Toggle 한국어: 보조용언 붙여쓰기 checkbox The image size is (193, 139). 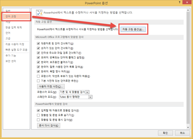tap(38, 62)
